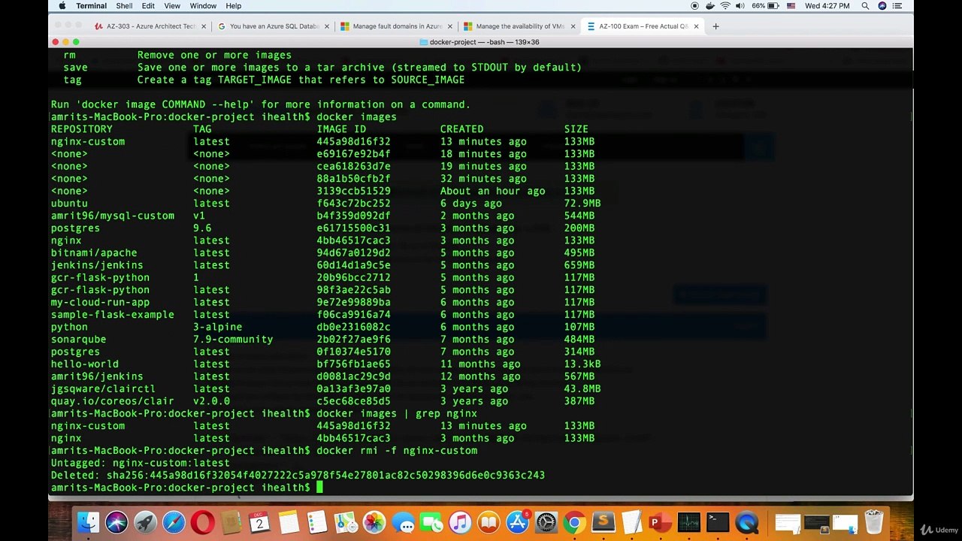This screenshot has height=541, width=962.
Task: Open Messages app in dock
Action: click(403, 522)
